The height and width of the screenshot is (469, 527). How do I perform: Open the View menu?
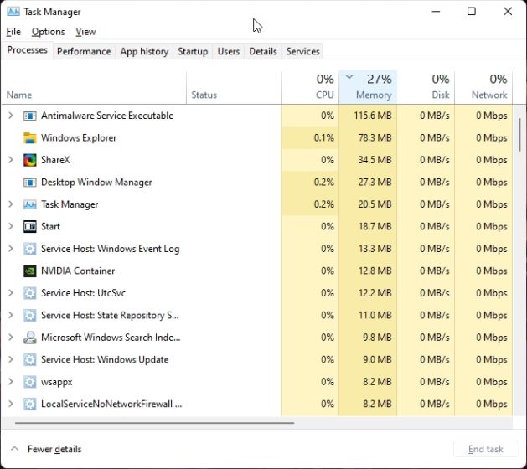pyautogui.click(x=85, y=32)
